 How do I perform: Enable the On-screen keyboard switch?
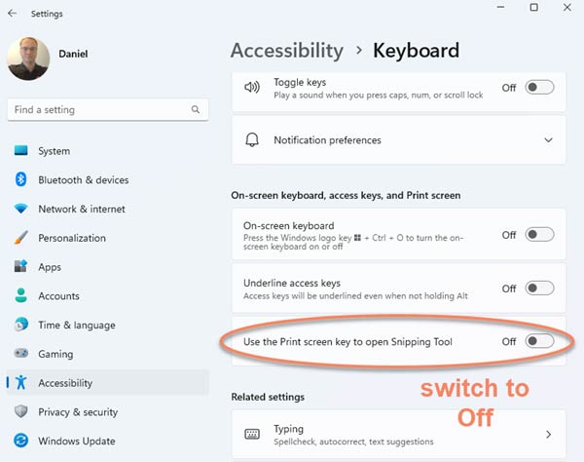[539, 235]
